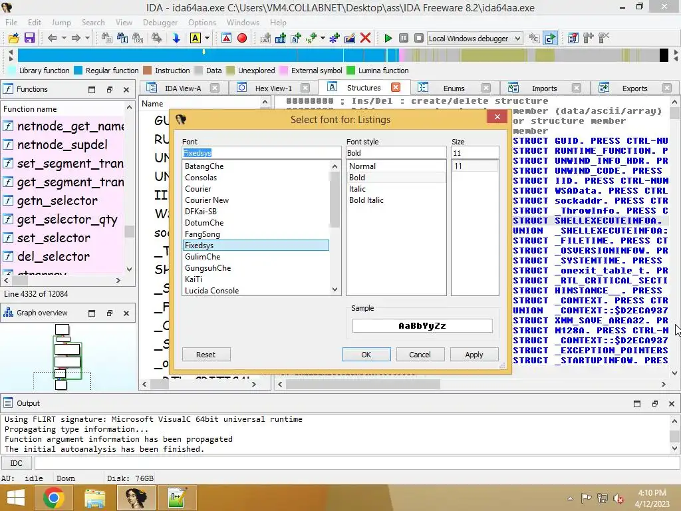Choose the Normal font style
The height and width of the screenshot is (511, 681).
(x=396, y=166)
